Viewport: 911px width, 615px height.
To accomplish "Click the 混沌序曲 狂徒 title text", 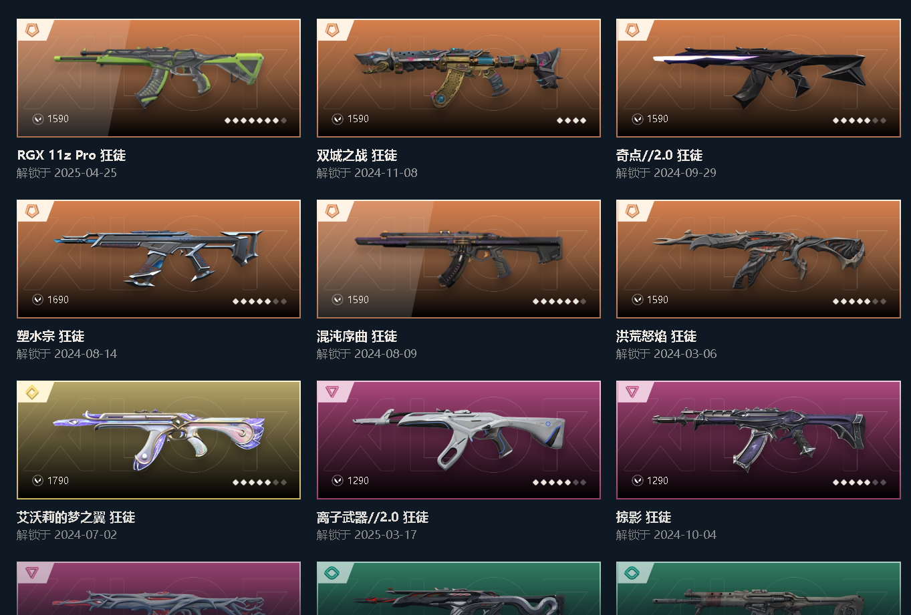I will coord(357,337).
